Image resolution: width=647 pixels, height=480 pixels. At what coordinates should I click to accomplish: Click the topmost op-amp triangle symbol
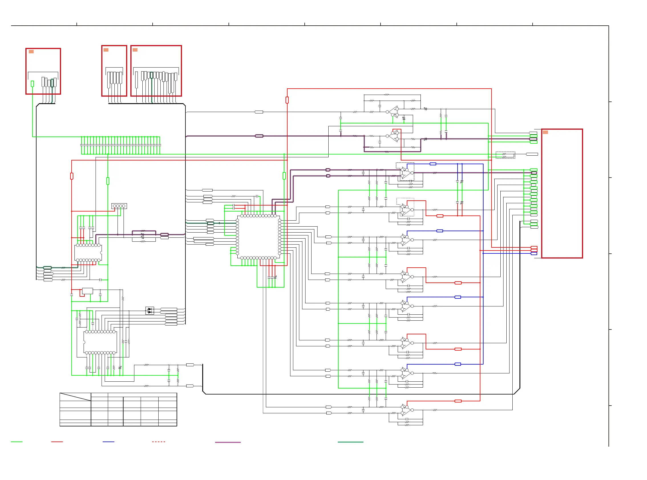coord(394,112)
